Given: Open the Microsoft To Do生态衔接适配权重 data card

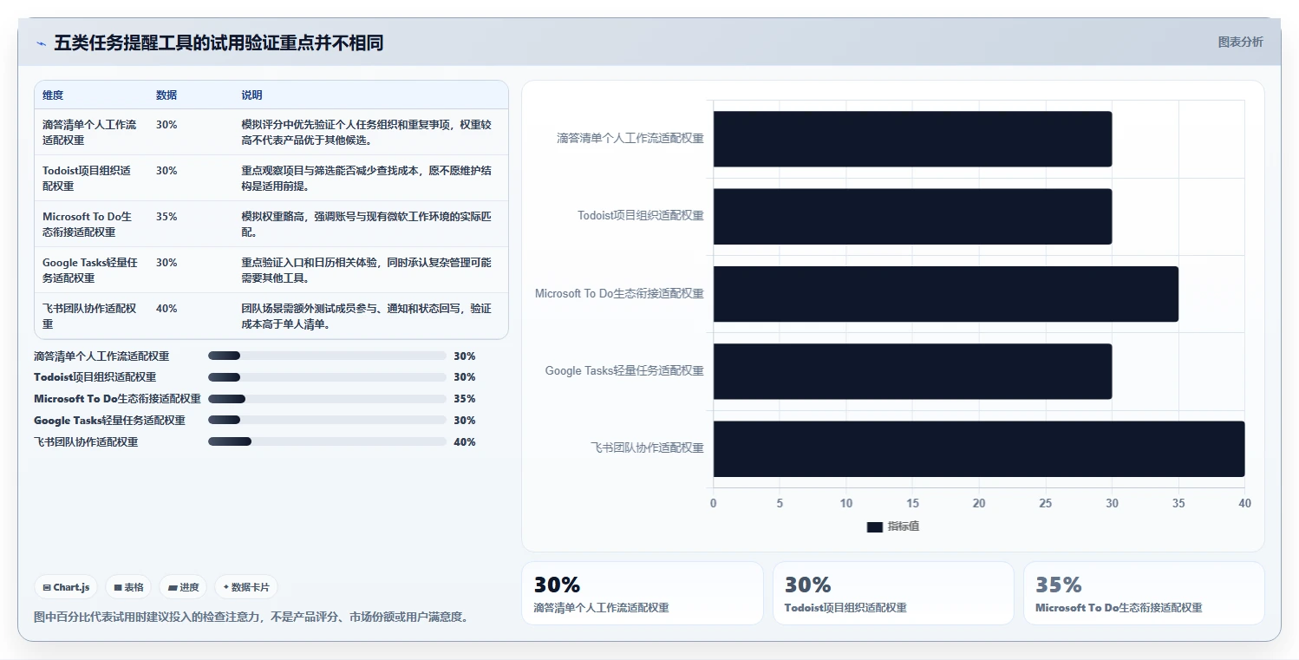Looking at the screenshot, I should coord(1144,593).
